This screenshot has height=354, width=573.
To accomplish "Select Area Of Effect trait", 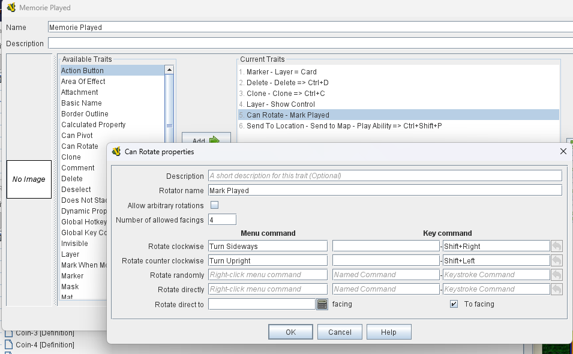I will (x=113, y=81).
